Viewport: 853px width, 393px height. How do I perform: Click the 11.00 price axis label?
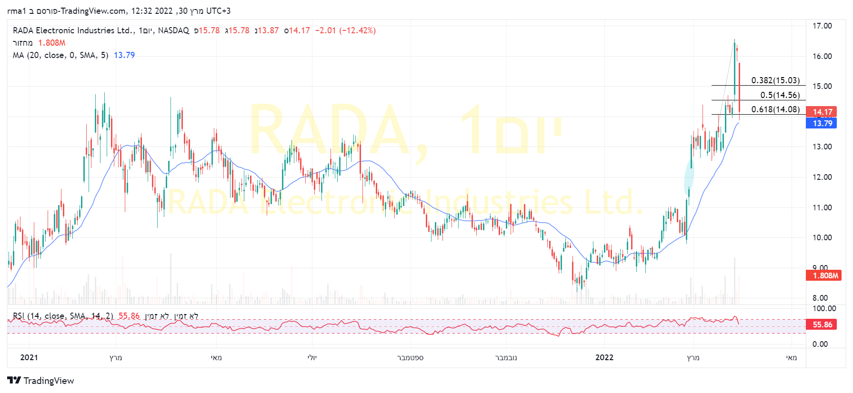tap(822, 207)
